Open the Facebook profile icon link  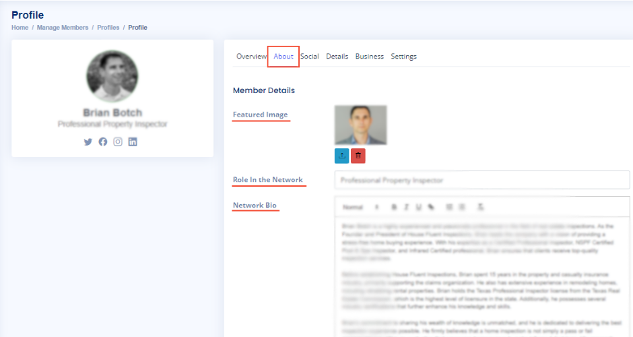tap(103, 142)
